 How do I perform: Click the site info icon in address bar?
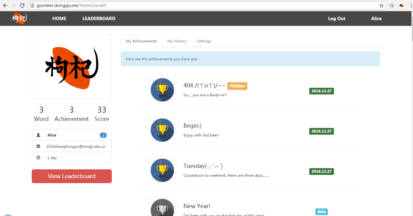coord(33,5)
